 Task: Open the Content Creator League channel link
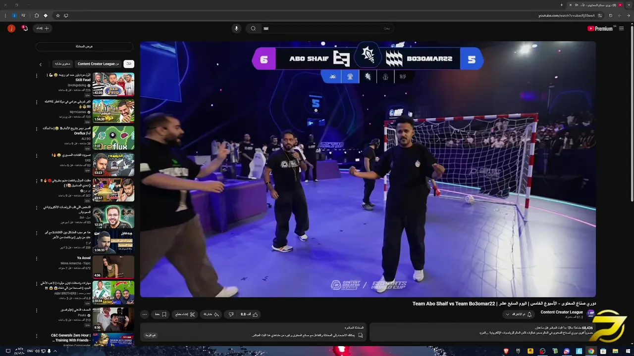click(x=562, y=312)
